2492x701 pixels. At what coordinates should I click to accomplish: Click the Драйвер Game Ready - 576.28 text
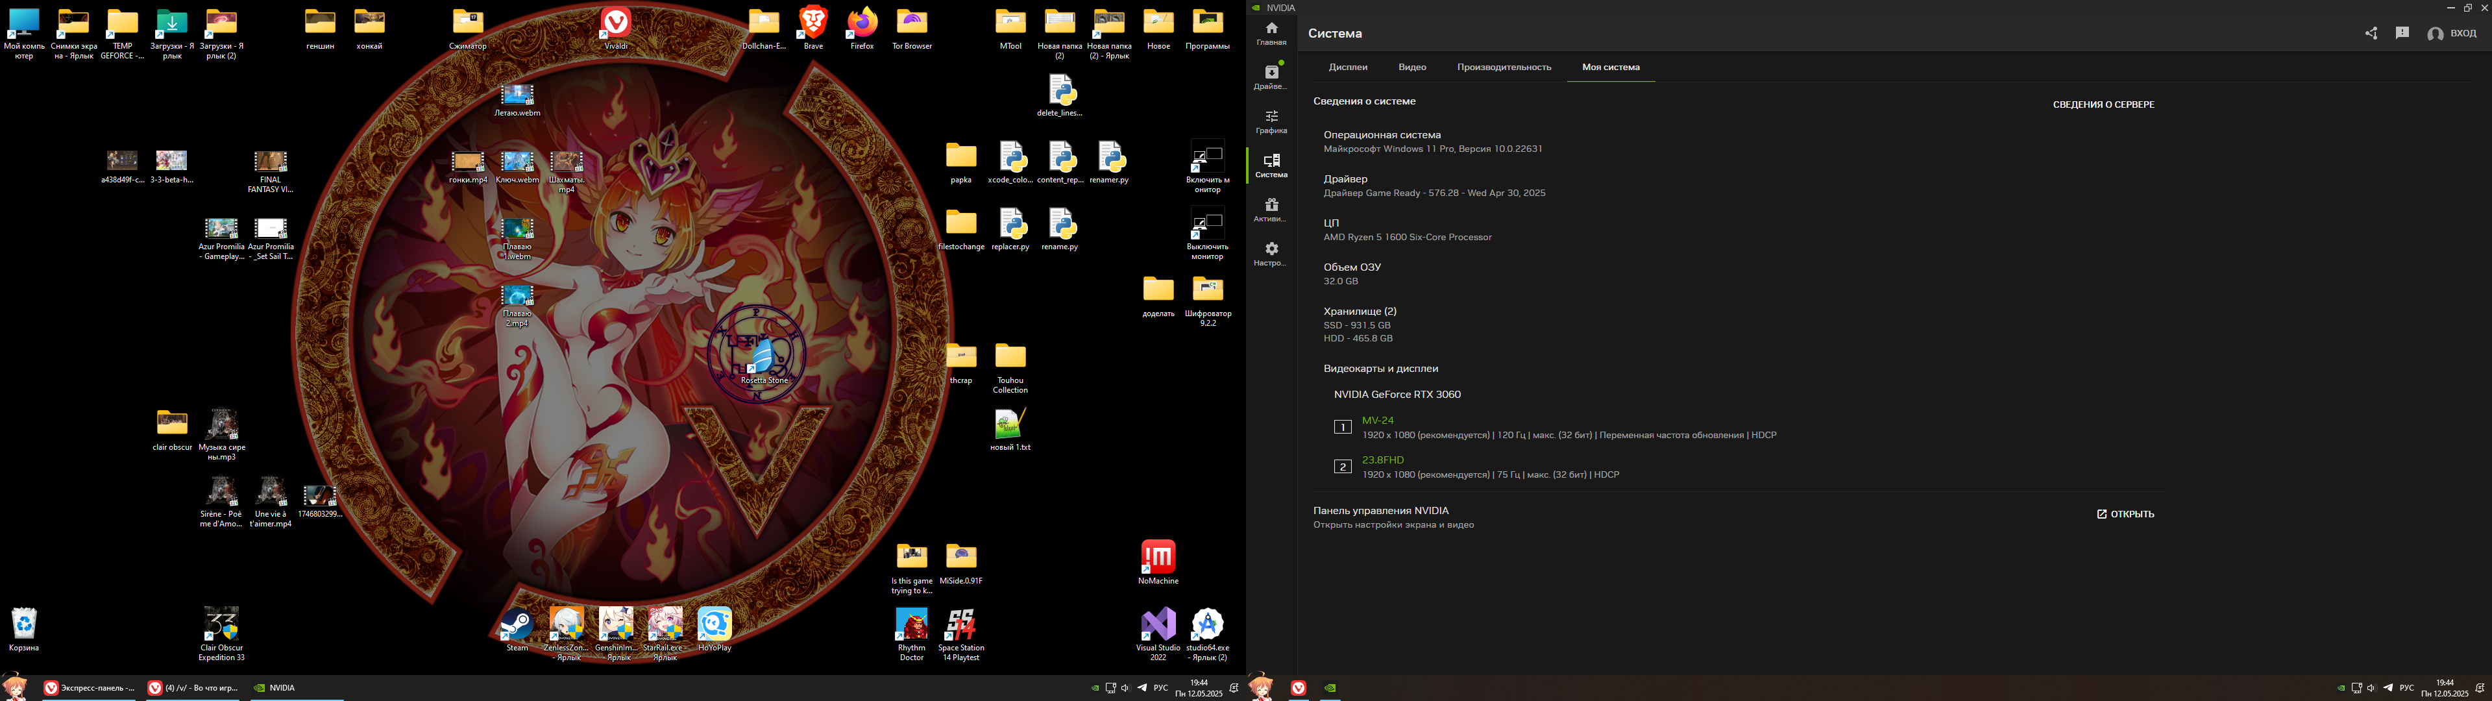point(1434,193)
